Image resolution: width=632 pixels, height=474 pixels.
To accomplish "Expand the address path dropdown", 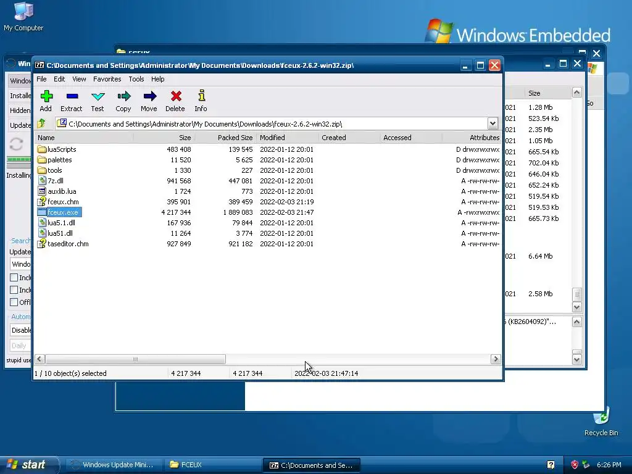I will click(x=493, y=123).
